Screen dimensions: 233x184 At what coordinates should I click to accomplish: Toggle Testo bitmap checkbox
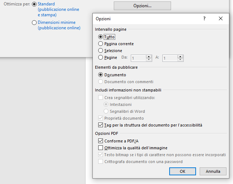pyautogui.click(x=101, y=155)
